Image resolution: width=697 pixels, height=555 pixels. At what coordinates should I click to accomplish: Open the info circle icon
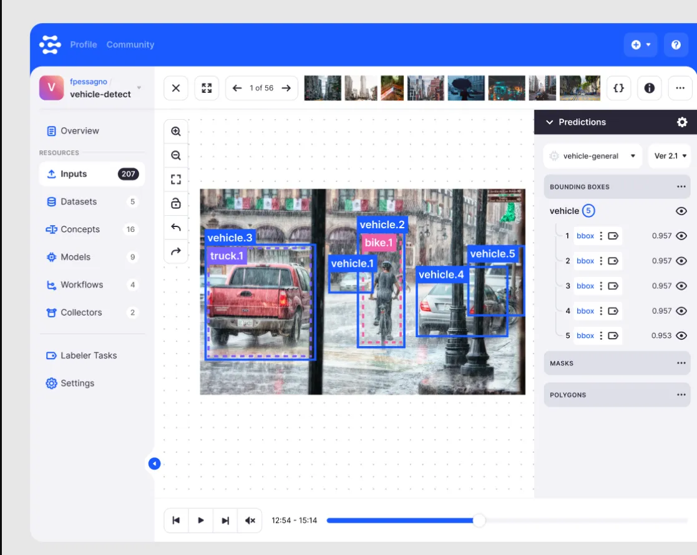(x=650, y=88)
